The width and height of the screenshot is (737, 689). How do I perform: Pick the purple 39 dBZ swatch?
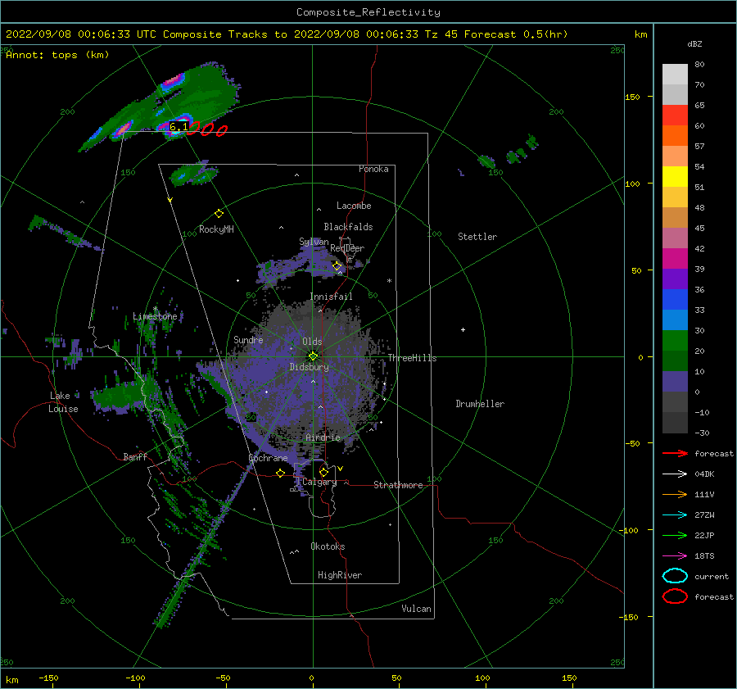[x=675, y=279]
